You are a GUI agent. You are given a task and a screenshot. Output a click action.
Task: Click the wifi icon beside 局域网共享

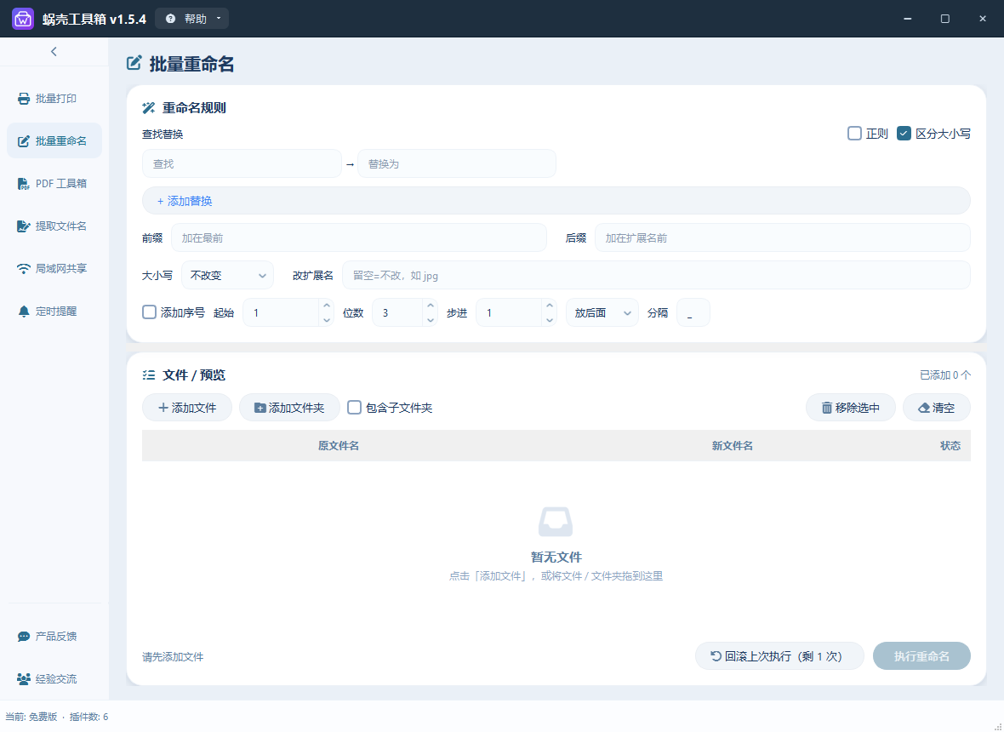click(24, 269)
